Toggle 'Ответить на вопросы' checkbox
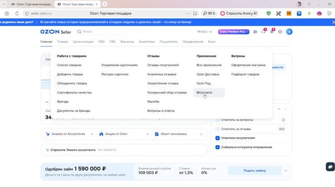 click(x=218, y=120)
